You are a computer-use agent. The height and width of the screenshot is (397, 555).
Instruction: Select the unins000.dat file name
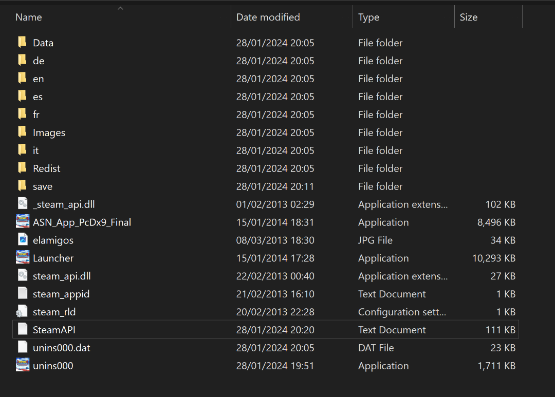(x=61, y=348)
